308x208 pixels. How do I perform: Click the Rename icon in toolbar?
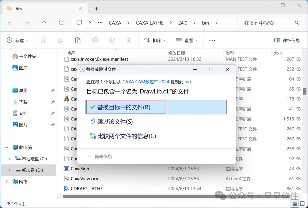[95, 40]
